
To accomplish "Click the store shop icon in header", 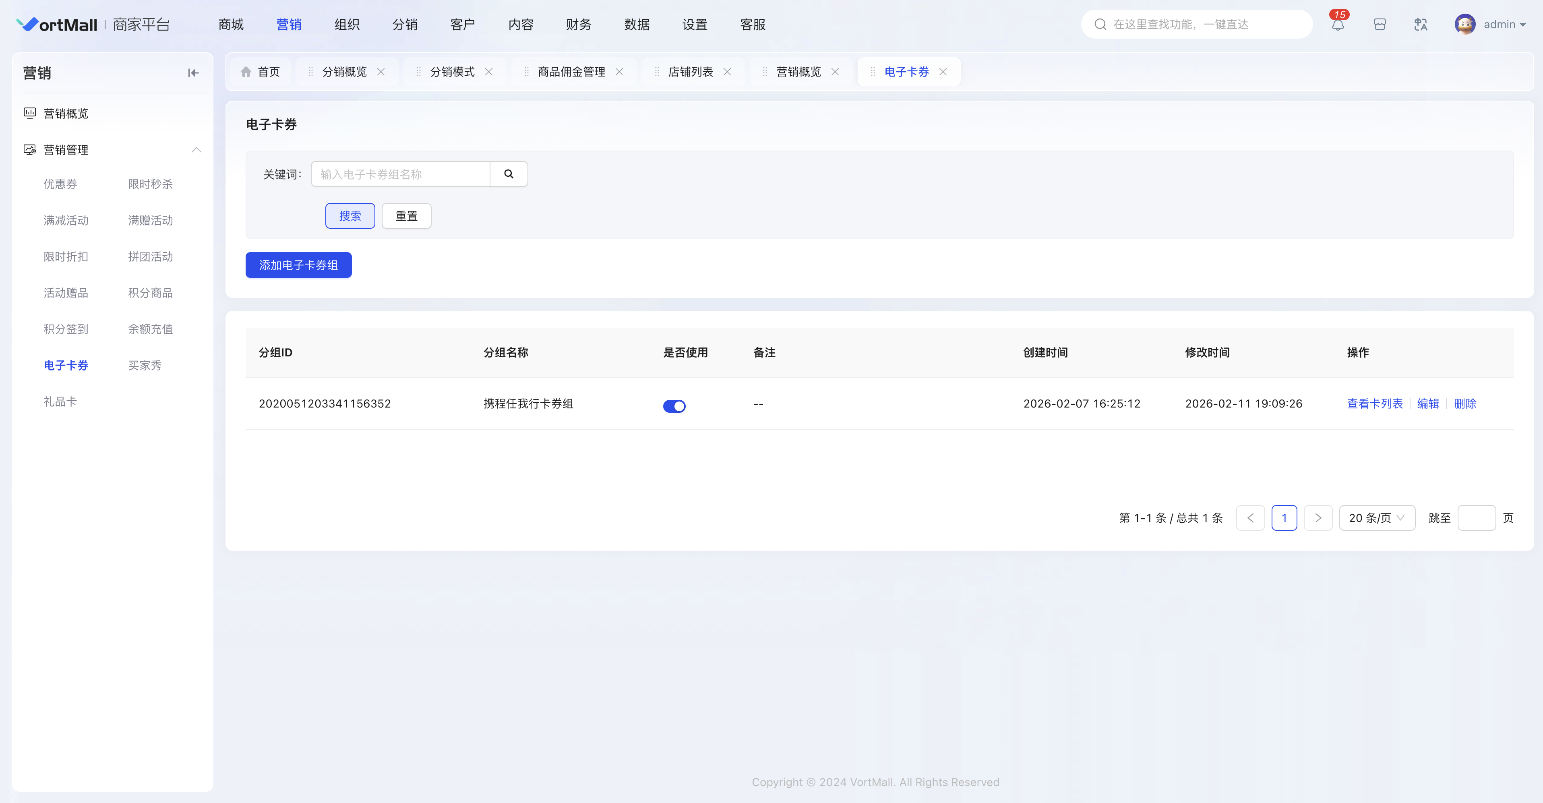I will tap(1380, 25).
